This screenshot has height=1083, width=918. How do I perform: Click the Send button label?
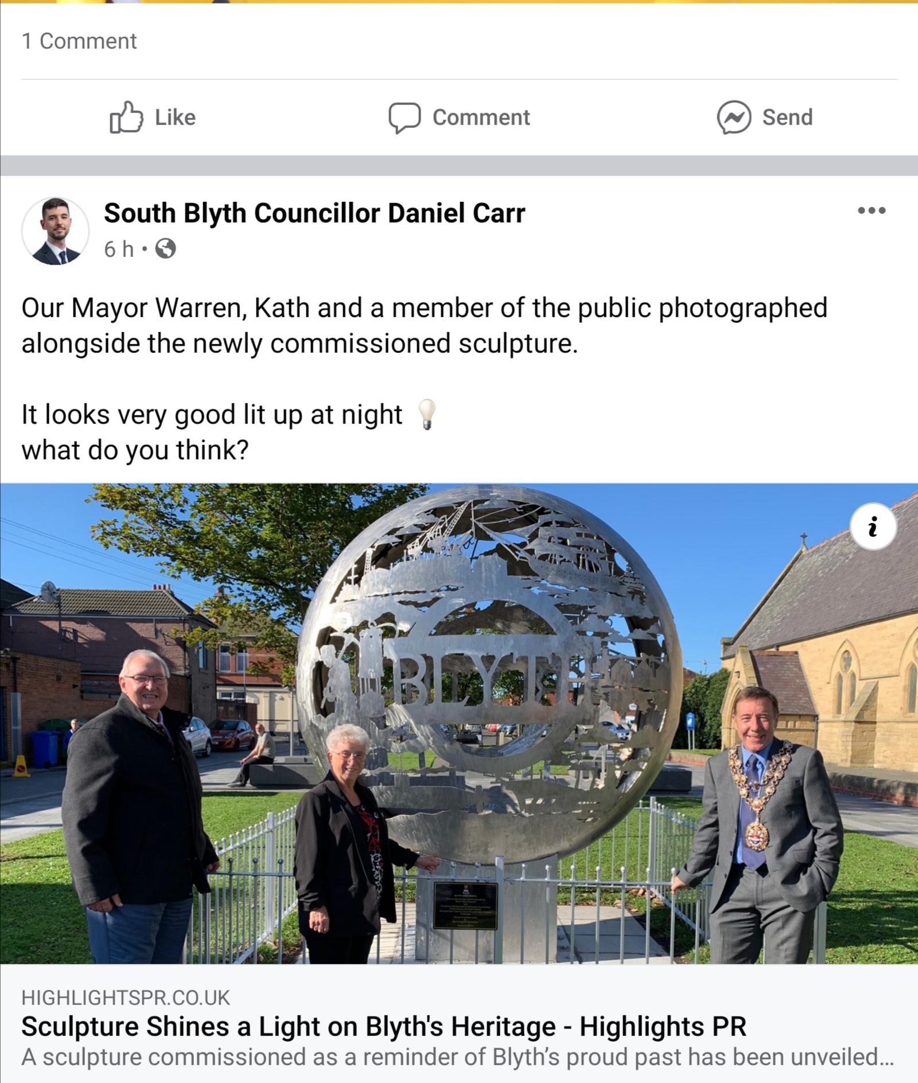point(787,118)
